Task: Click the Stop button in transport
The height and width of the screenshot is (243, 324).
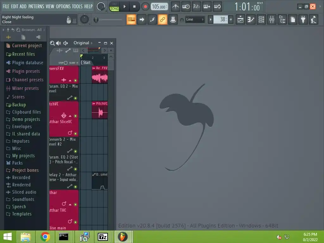Action: click(x=134, y=7)
